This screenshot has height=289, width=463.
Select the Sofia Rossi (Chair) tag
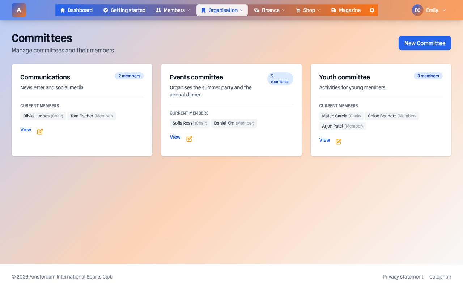pos(190,123)
